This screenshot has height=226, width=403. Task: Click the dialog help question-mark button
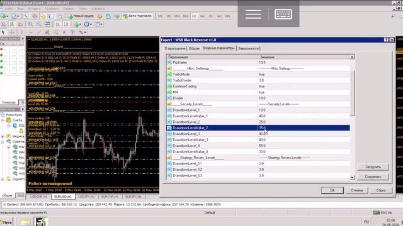point(386,40)
